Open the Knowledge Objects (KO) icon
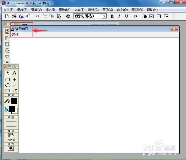The width and height of the screenshot is (186, 160). pyautogui.click(x=166, y=16)
